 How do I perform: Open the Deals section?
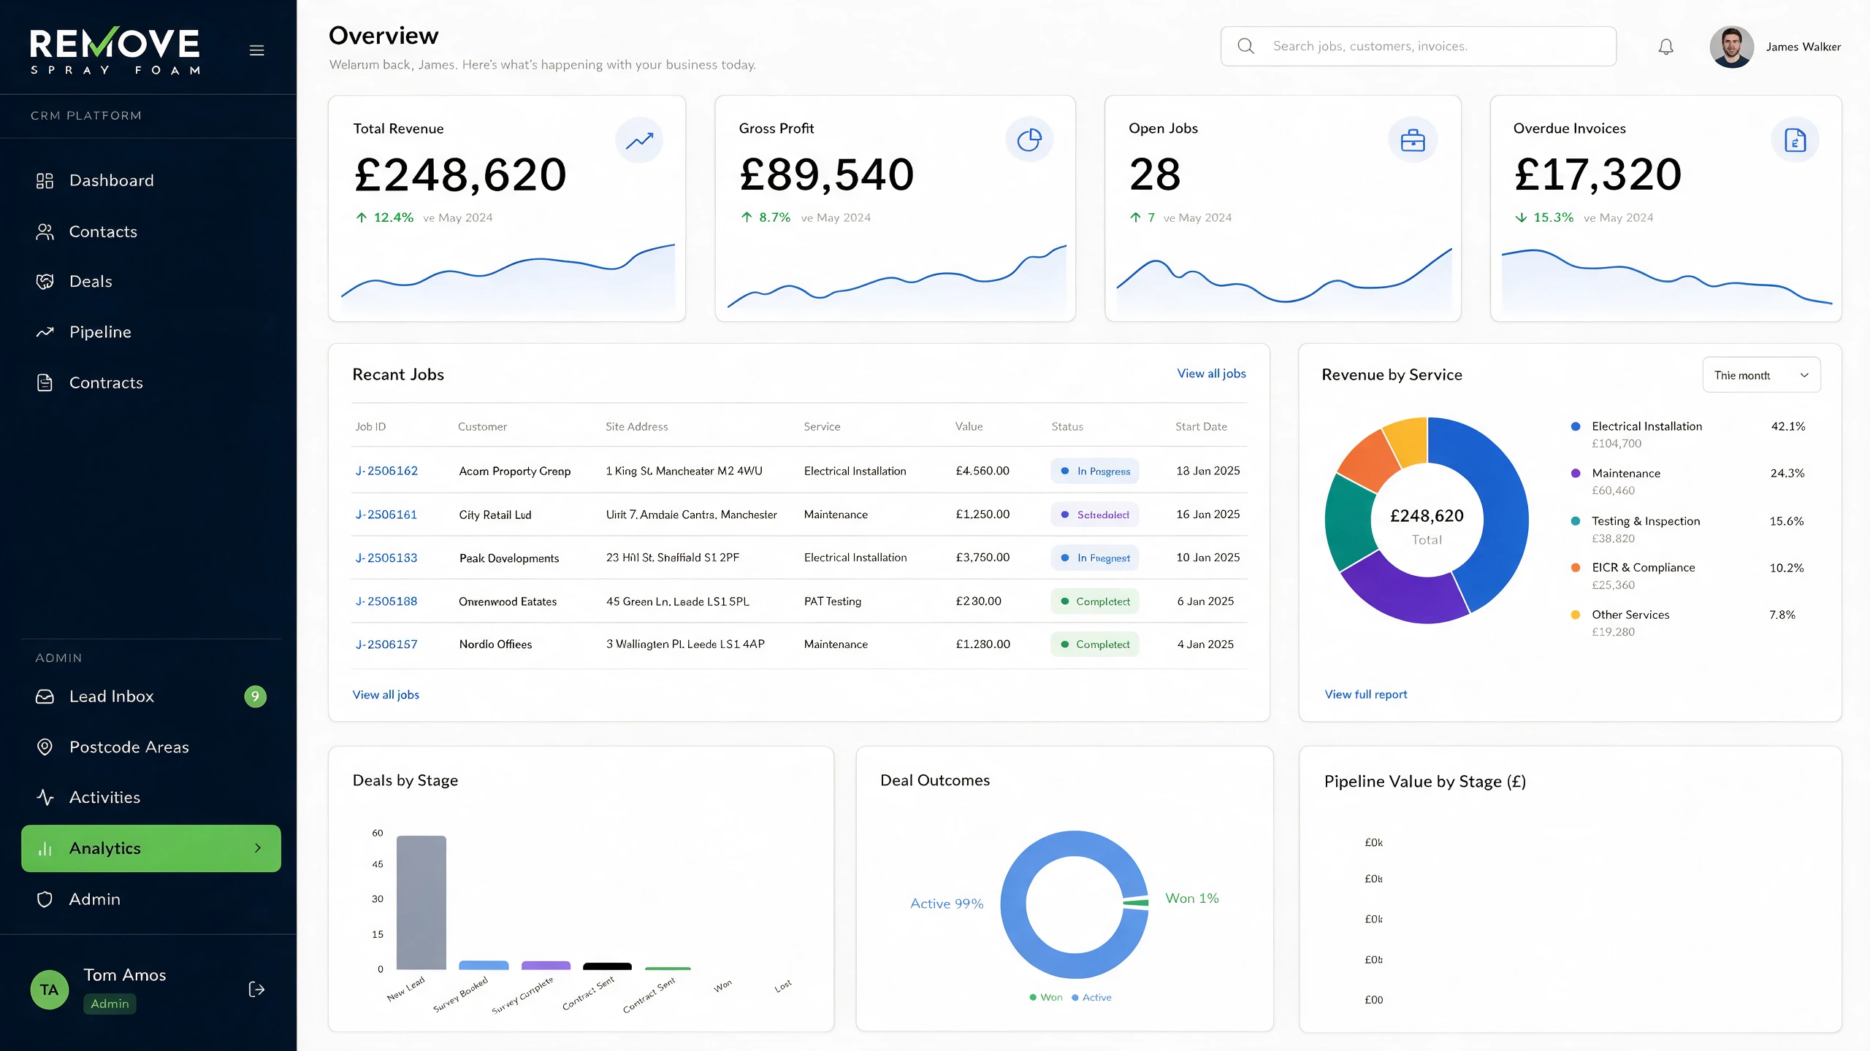pyautogui.click(x=151, y=281)
